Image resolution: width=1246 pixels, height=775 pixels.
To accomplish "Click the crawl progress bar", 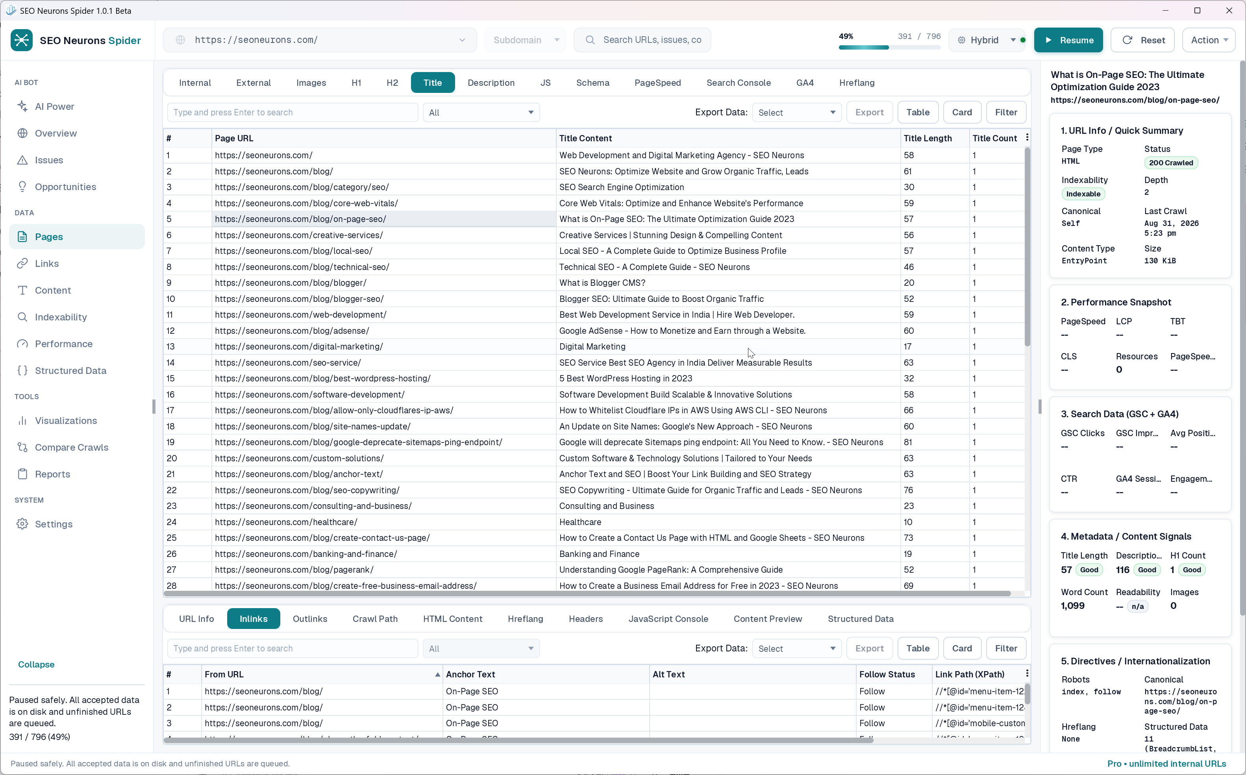I will point(889,47).
